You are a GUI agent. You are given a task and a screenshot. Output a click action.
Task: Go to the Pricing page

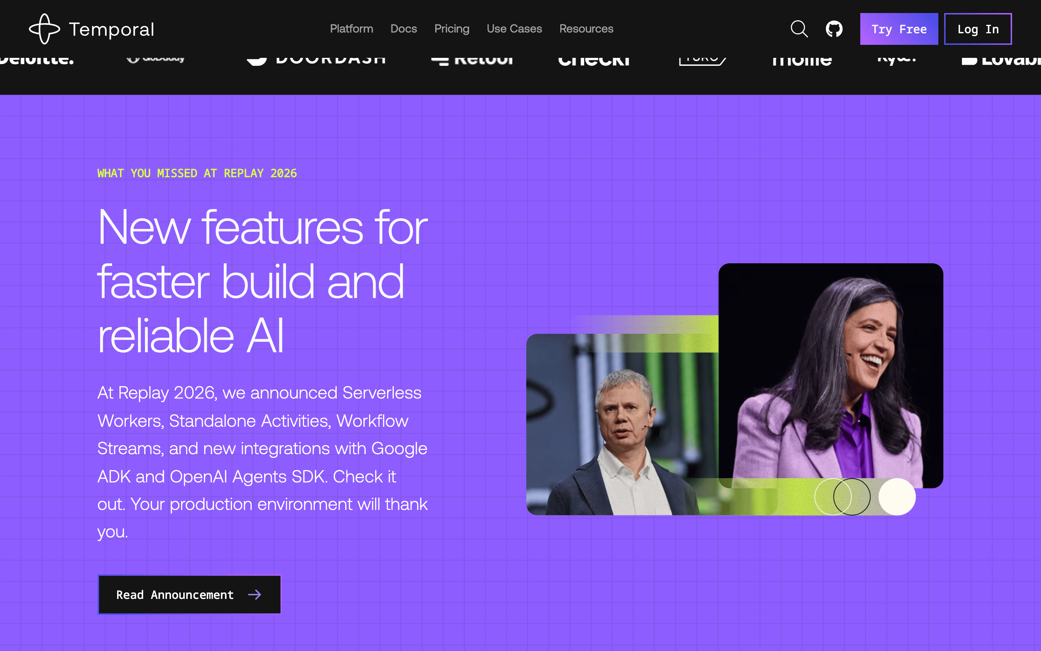(452, 29)
